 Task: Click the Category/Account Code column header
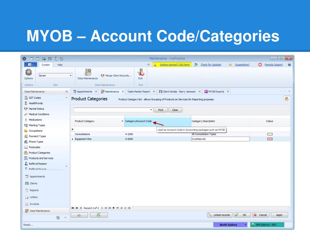pos(158,121)
